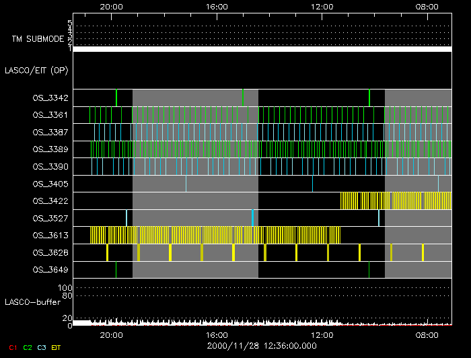Click the first green marker in OS_3342

pyautogui.click(x=116, y=98)
